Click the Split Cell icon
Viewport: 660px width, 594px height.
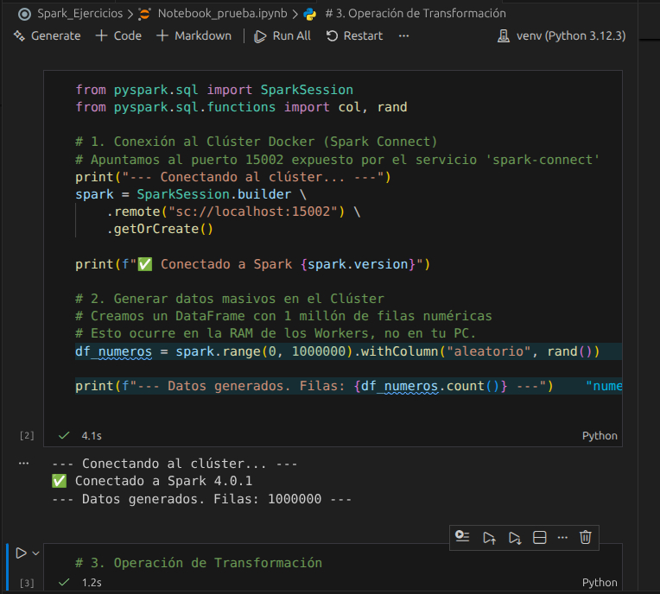[539, 537]
